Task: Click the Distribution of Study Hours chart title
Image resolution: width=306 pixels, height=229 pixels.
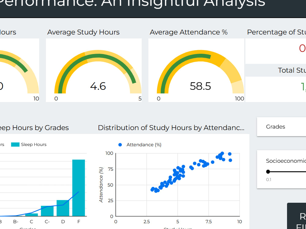Action: tap(171, 128)
